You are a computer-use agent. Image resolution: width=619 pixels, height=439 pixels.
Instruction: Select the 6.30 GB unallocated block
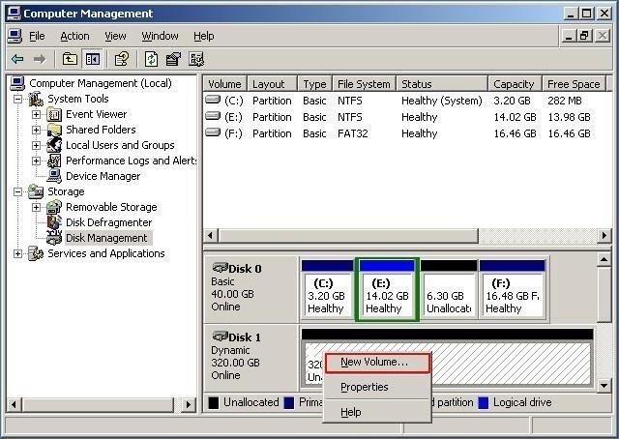[x=449, y=289]
